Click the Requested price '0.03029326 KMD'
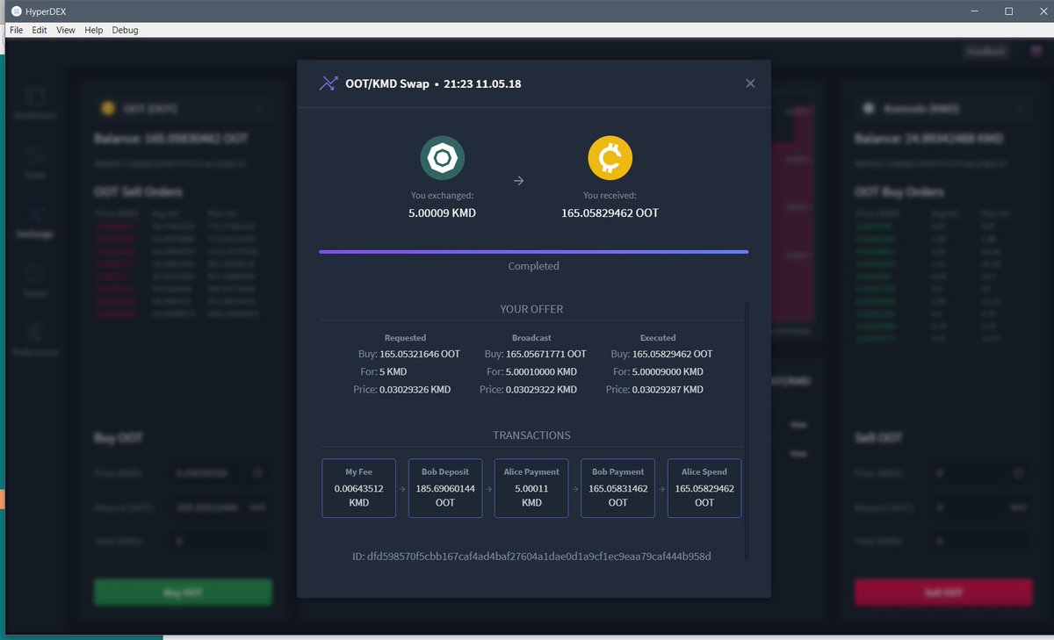 pos(415,389)
